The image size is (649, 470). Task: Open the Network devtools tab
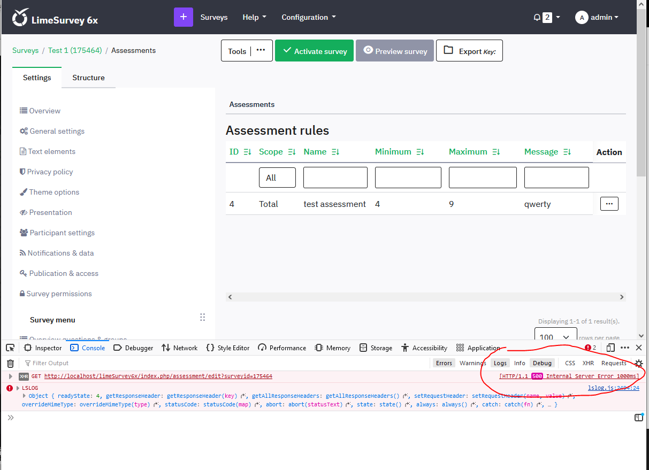(180, 348)
